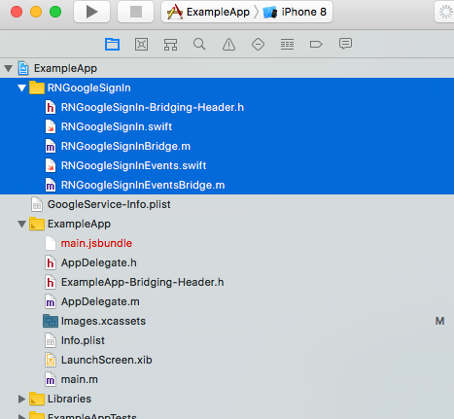Open RNGoogleSignIn-Bridging-Header.h
This screenshot has height=419, width=454.
click(x=227, y=107)
